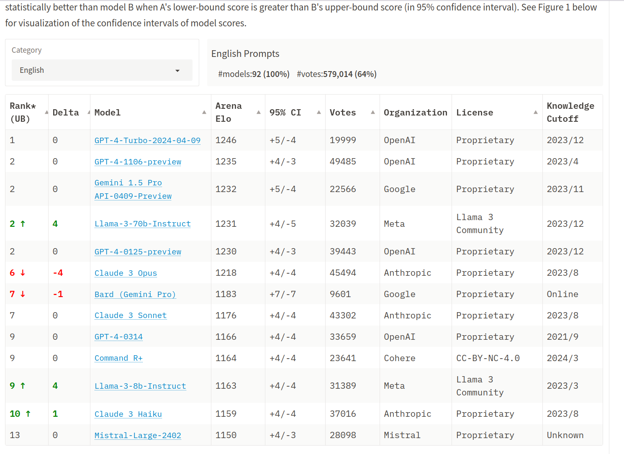Screen dimensions: 624x454
Task: Click the Command R+ model link
Action: [x=118, y=358]
